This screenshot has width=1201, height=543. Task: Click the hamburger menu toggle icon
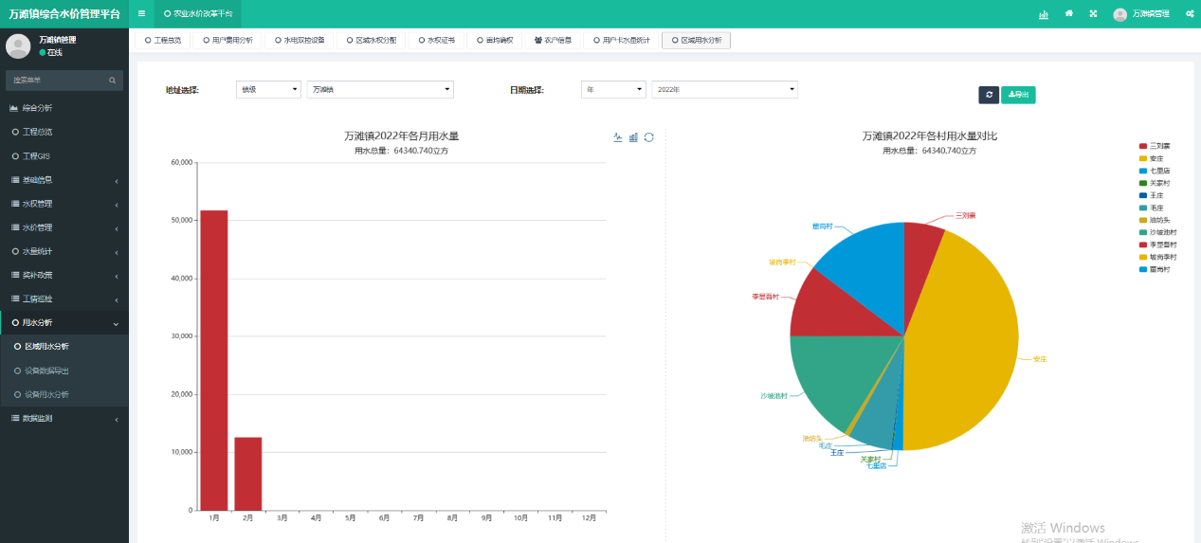click(141, 13)
